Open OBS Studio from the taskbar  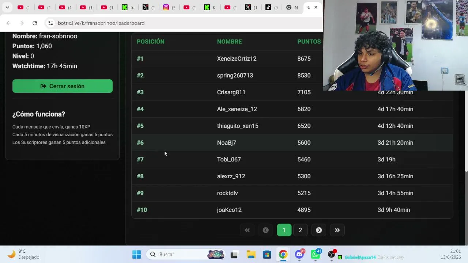click(x=332, y=254)
